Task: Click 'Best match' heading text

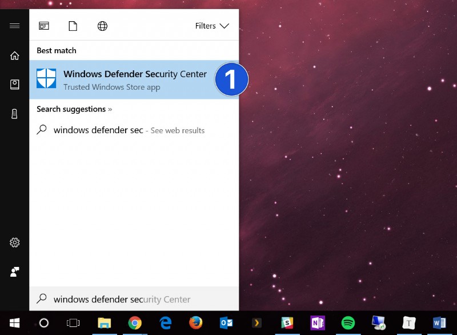Action: tap(57, 51)
